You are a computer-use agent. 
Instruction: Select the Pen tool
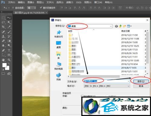[x=3, y=50]
